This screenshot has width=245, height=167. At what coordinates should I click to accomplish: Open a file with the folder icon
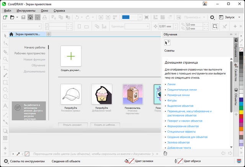pyautogui.click(x=12, y=17)
